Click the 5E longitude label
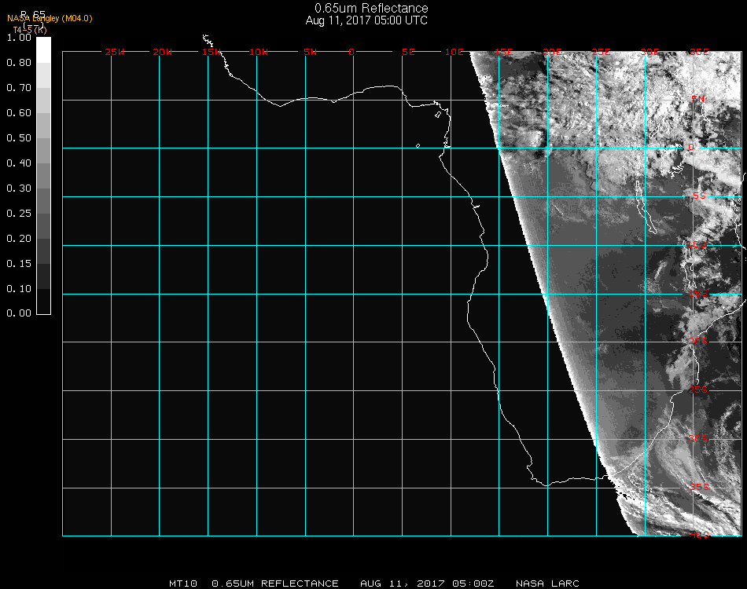 (408, 52)
